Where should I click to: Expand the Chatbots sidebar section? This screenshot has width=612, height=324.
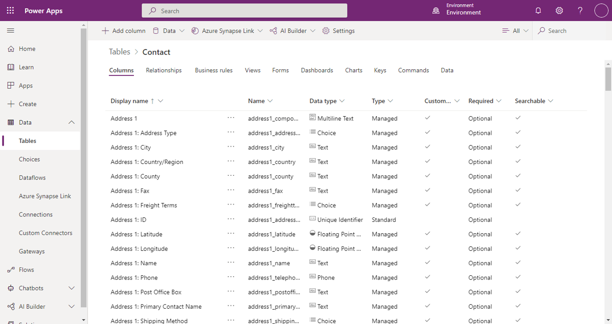72,288
